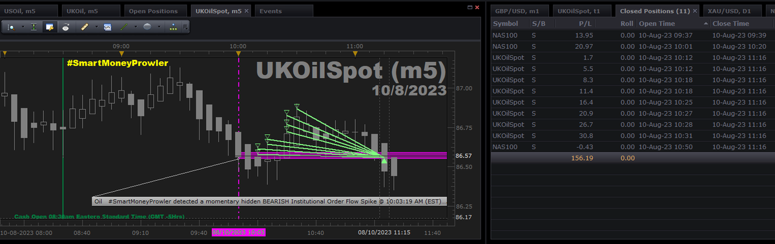Select the UKOilSpot row with P/L 5.5
775x244 pixels.
(633, 68)
